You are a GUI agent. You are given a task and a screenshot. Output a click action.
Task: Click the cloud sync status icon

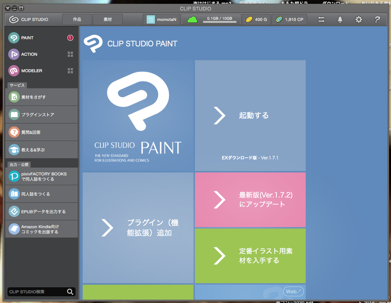click(x=192, y=19)
